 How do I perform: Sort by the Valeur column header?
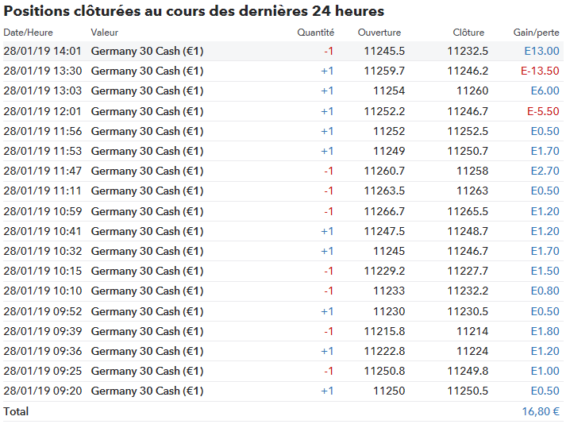104,33
